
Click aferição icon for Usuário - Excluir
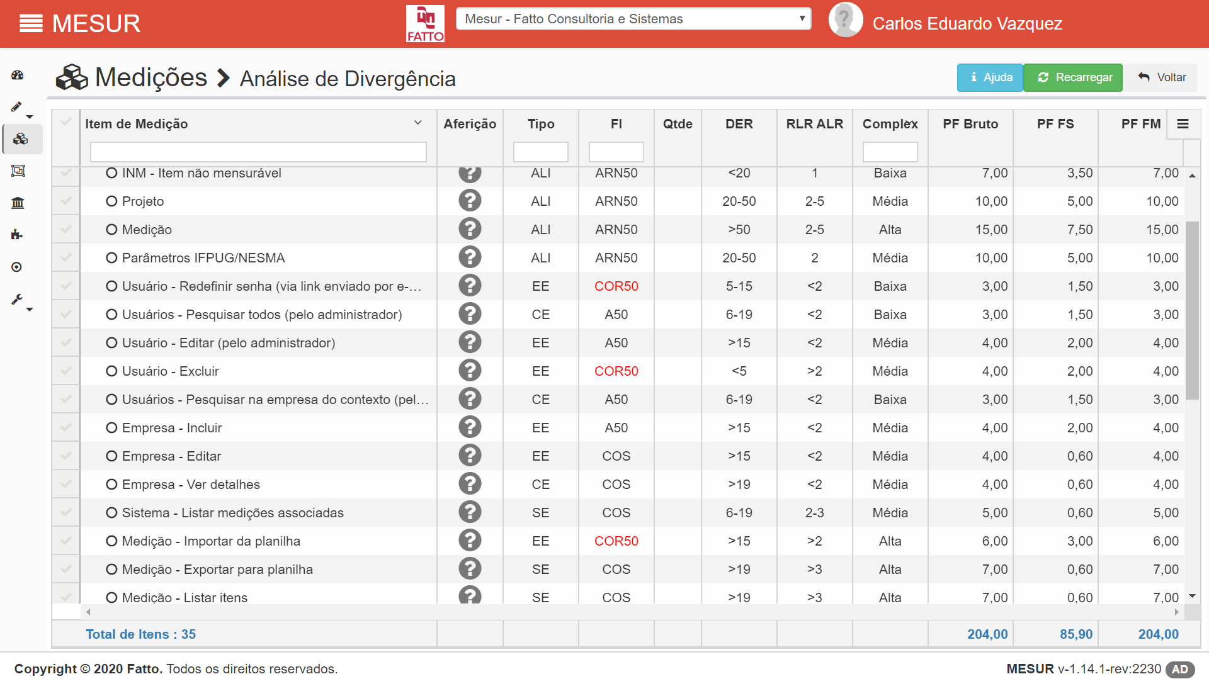(x=470, y=371)
